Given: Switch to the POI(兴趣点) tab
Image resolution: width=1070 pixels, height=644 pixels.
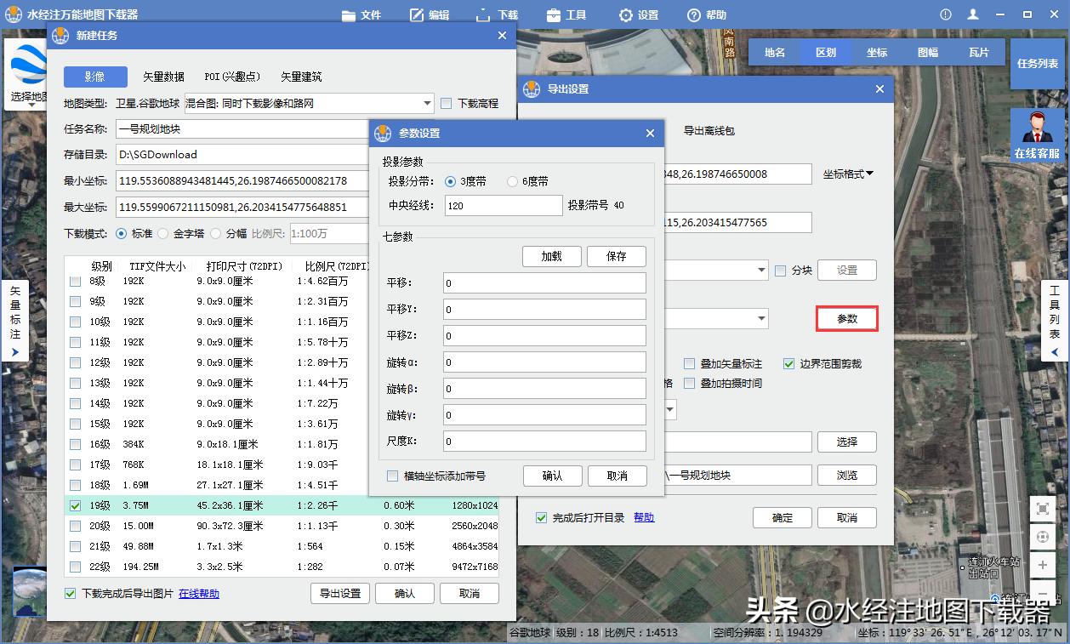Looking at the screenshot, I should pyautogui.click(x=231, y=76).
